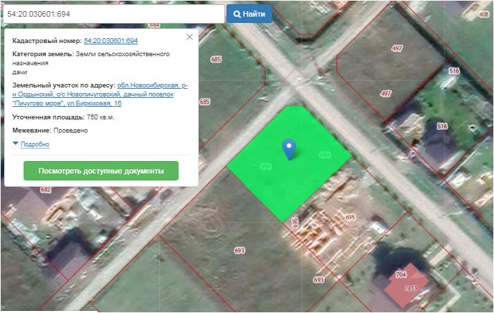Open the cadastral number link 54:20:030601:694
The image size is (494, 313).
110,41
